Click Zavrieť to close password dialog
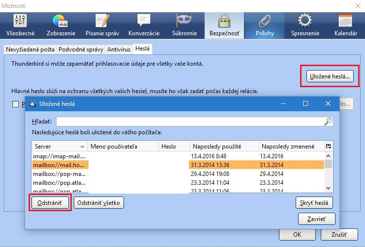365x247 pixels. click(x=317, y=219)
